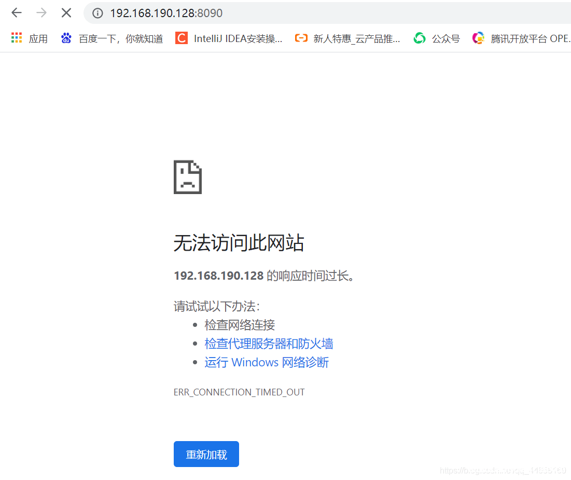This screenshot has width=571, height=480.
Task: Click the 检查代理服务器和防火墙 link
Action: [269, 343]
